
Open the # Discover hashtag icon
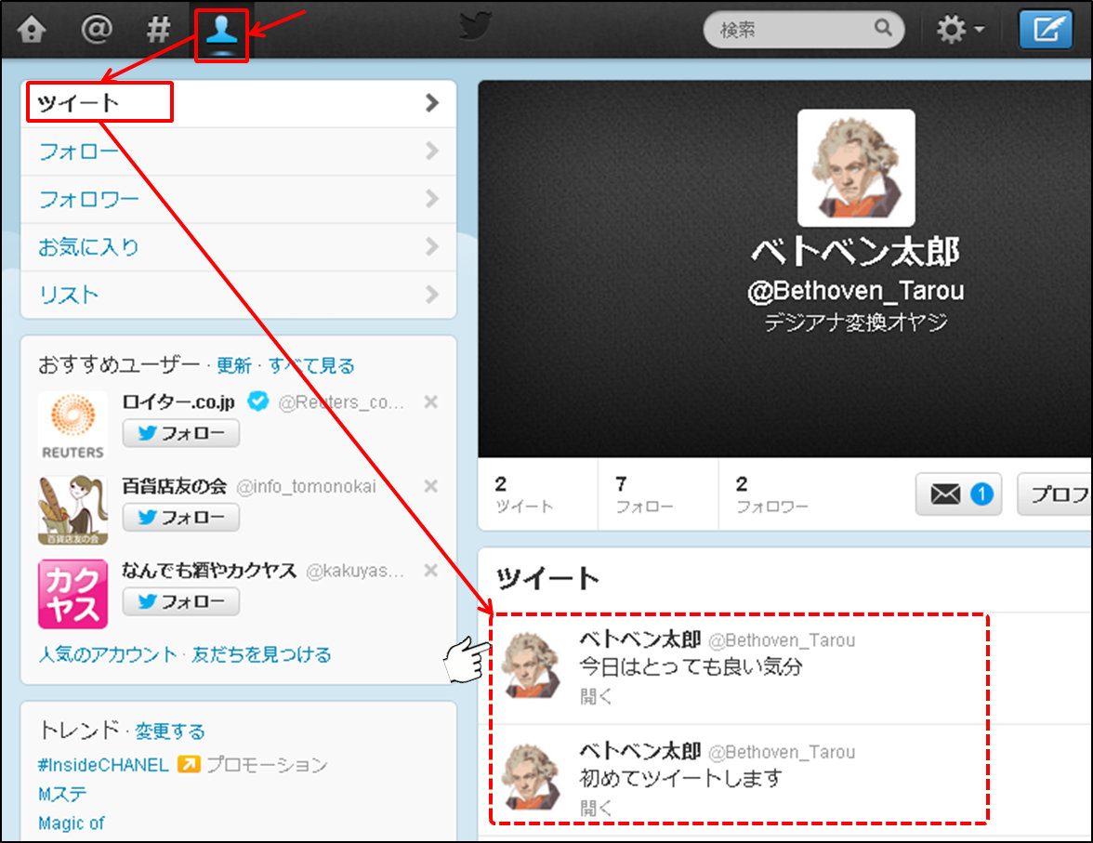coord(159,31)
